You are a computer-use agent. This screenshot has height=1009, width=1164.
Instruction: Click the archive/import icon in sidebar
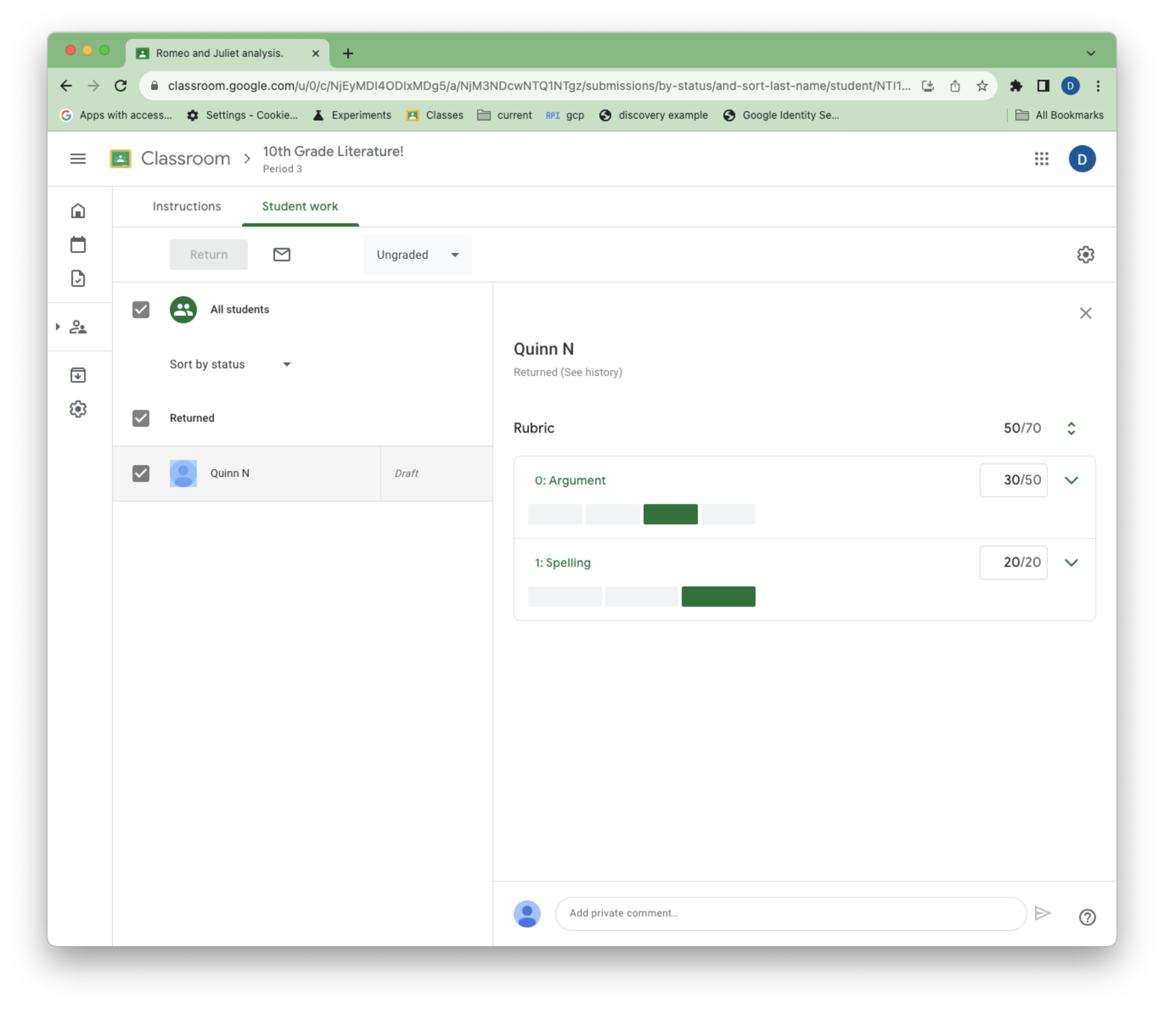click(78, 375)
